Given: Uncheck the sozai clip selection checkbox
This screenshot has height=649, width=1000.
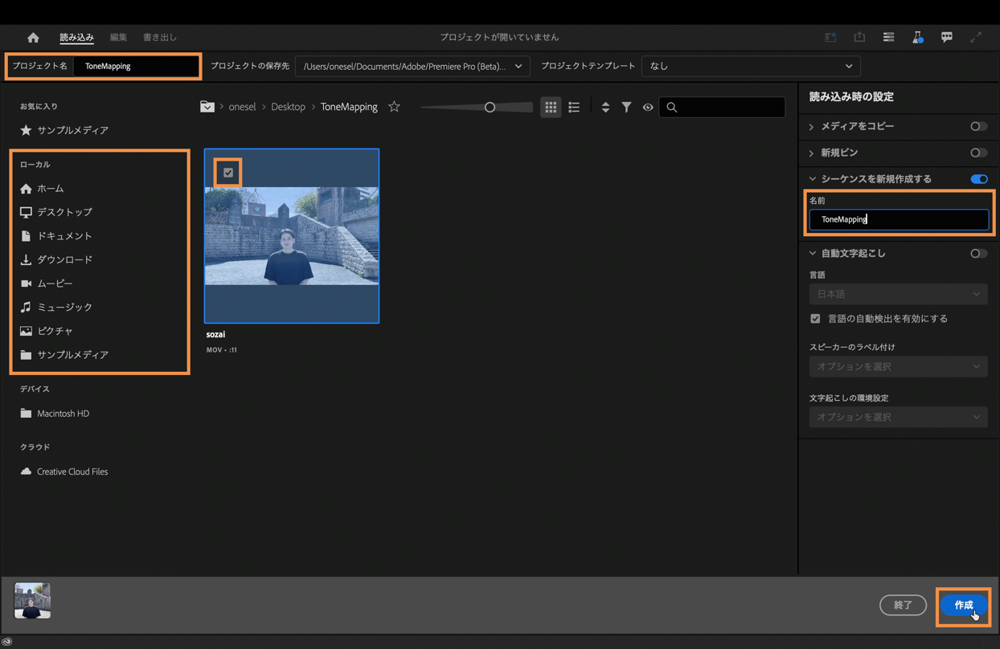Looking at the screenshot, I should [228, 173].
